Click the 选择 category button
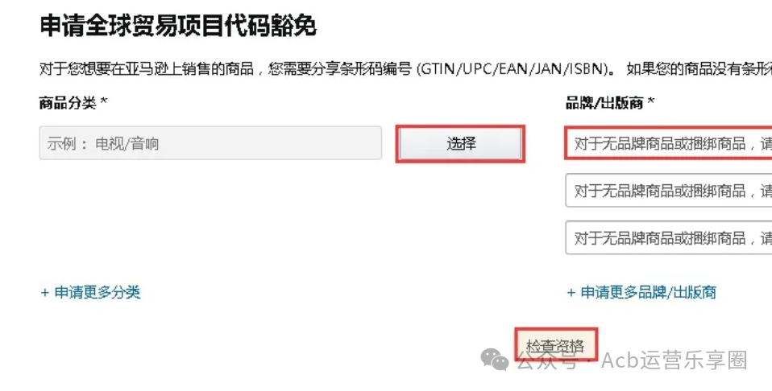 tap(460, 144)
